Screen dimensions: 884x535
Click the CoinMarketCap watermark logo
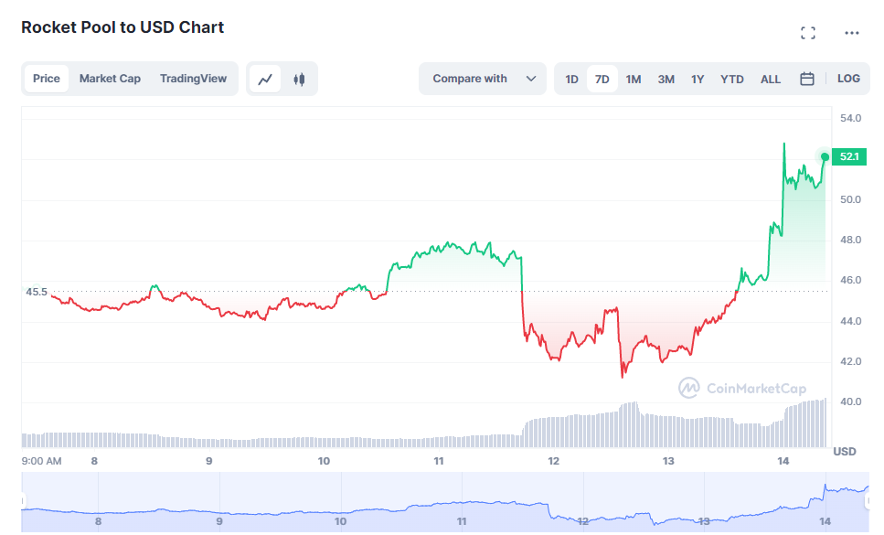tap(741, 389)
